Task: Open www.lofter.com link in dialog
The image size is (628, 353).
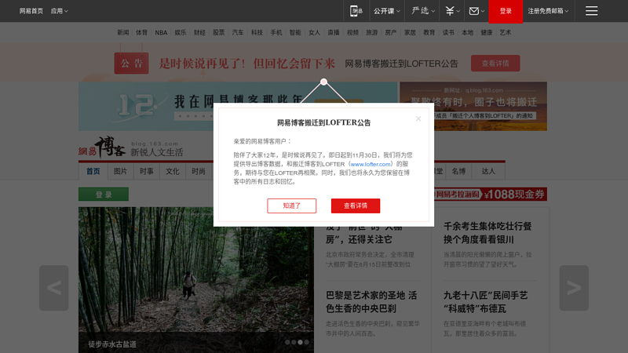Action: pos(371,164)
